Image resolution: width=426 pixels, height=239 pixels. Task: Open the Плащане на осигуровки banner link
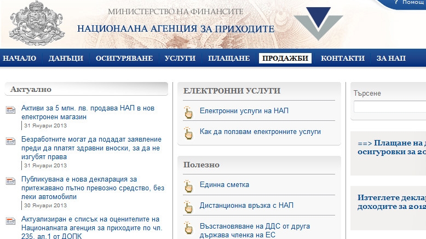tap(392, 147)
